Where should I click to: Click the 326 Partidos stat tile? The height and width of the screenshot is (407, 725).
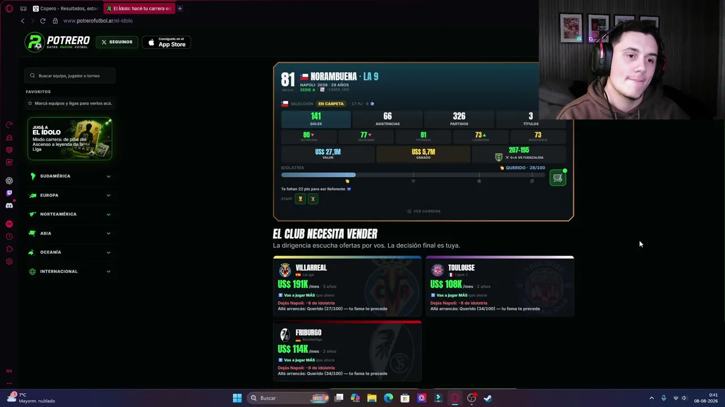coord(459,119)
